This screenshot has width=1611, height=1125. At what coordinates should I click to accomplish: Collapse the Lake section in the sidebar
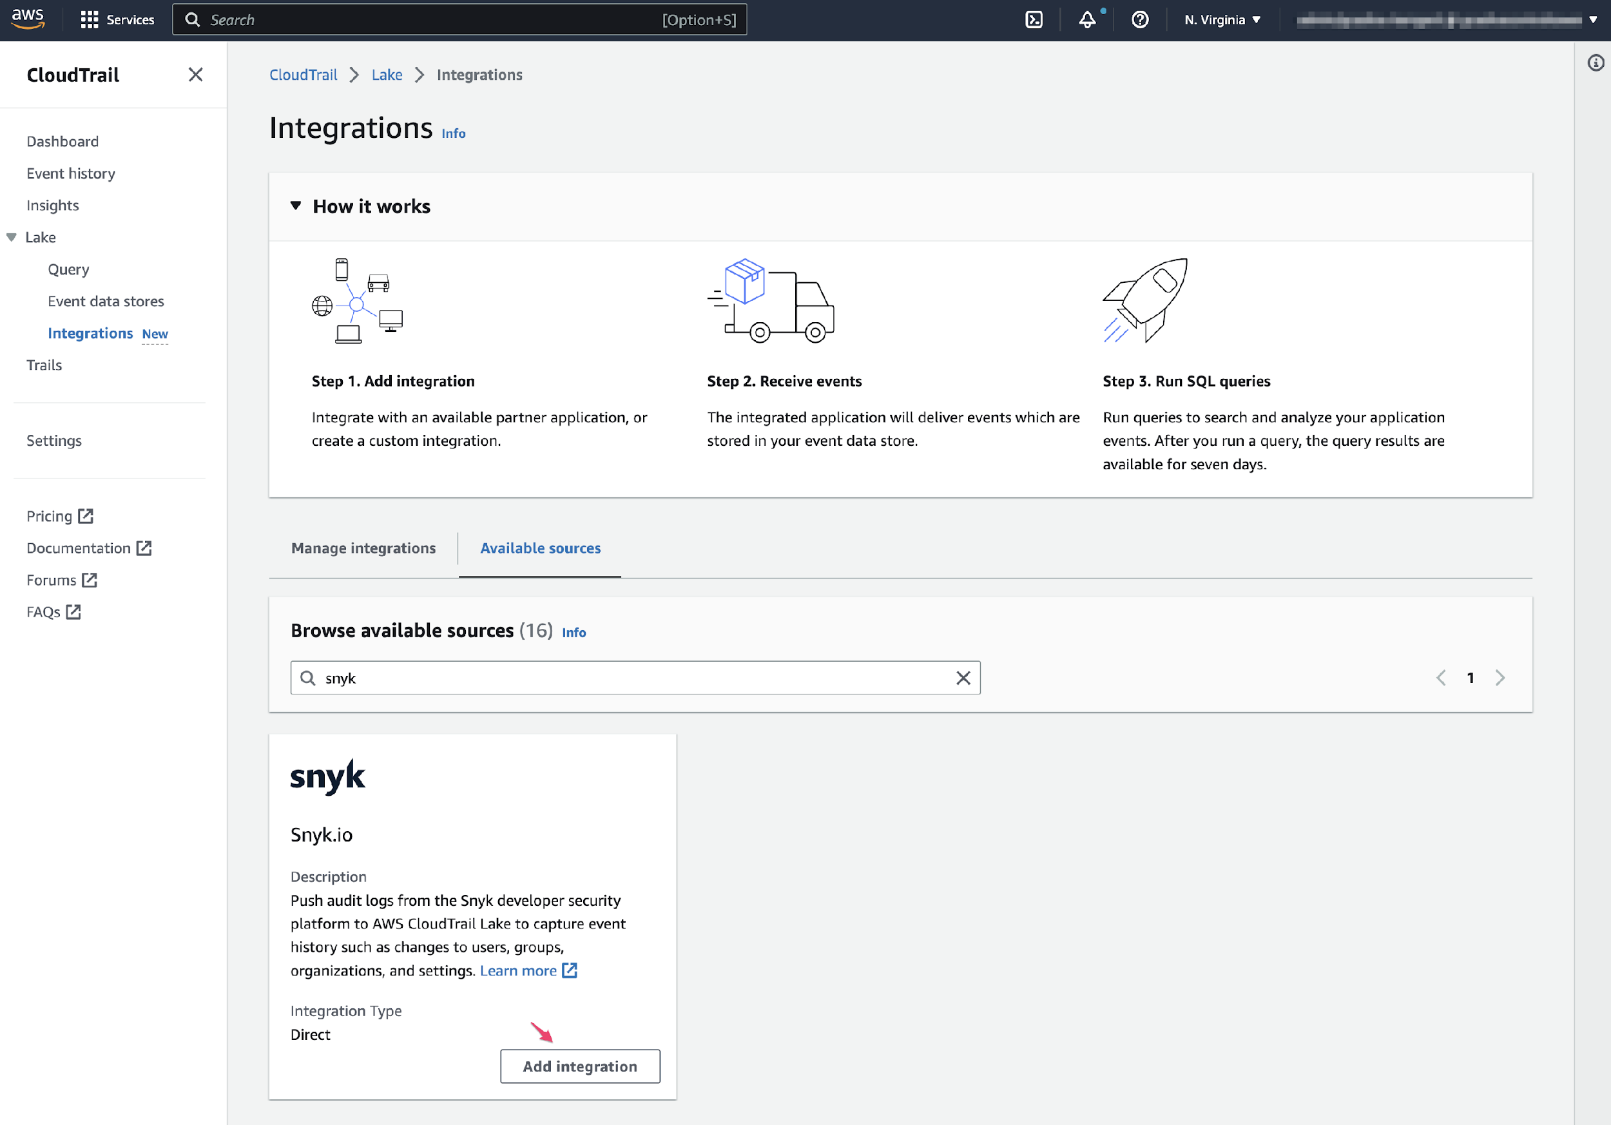[x=10, y=237]
